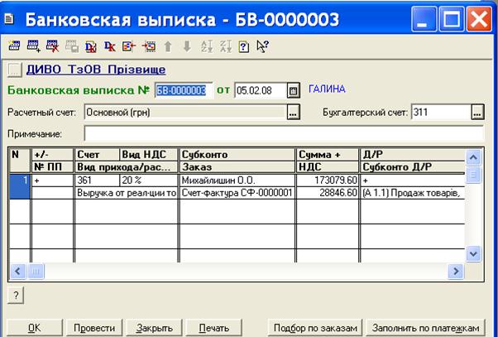Click the VAT amount cell 28846.60

[328, 193]
